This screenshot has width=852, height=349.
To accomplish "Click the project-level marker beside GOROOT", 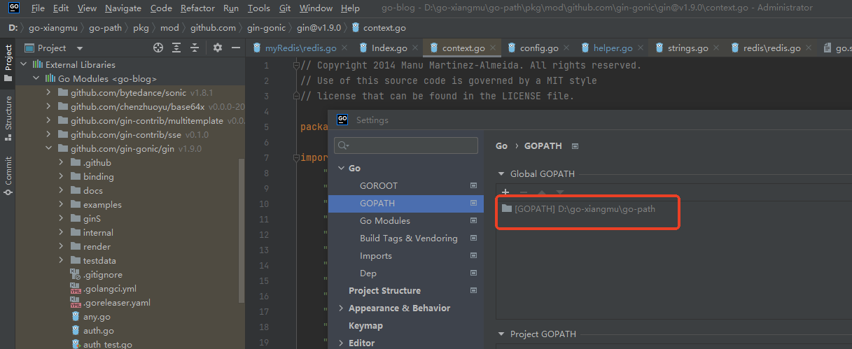I will tap(473, 186).
